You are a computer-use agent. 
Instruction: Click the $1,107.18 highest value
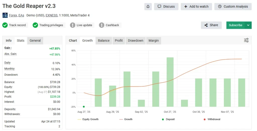click(54, 92)
